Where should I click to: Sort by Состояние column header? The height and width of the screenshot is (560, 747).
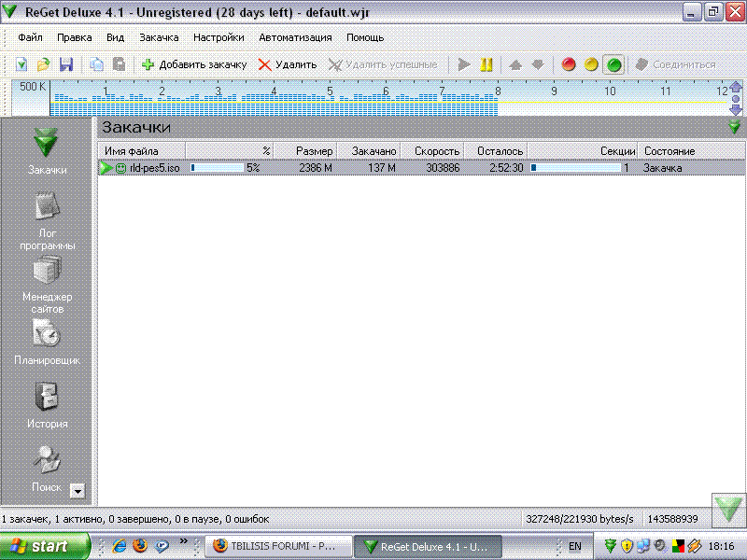(692, 151)
